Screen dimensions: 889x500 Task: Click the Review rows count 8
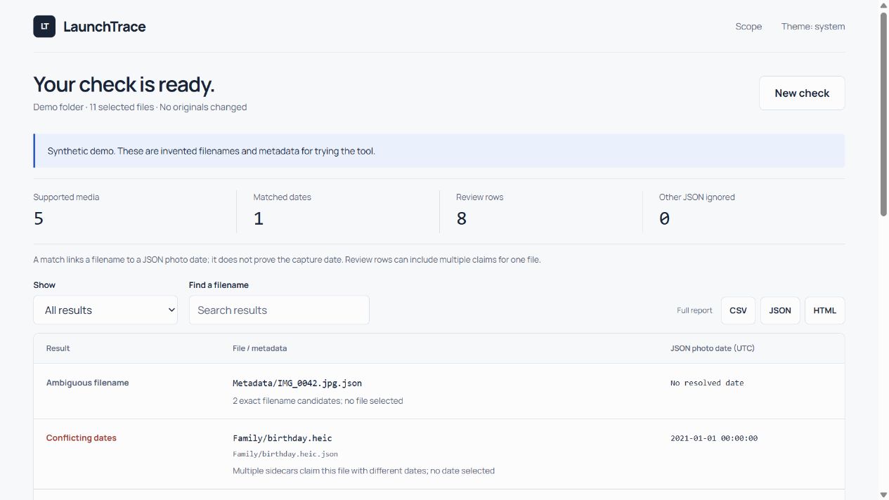(x=462, y=219)
